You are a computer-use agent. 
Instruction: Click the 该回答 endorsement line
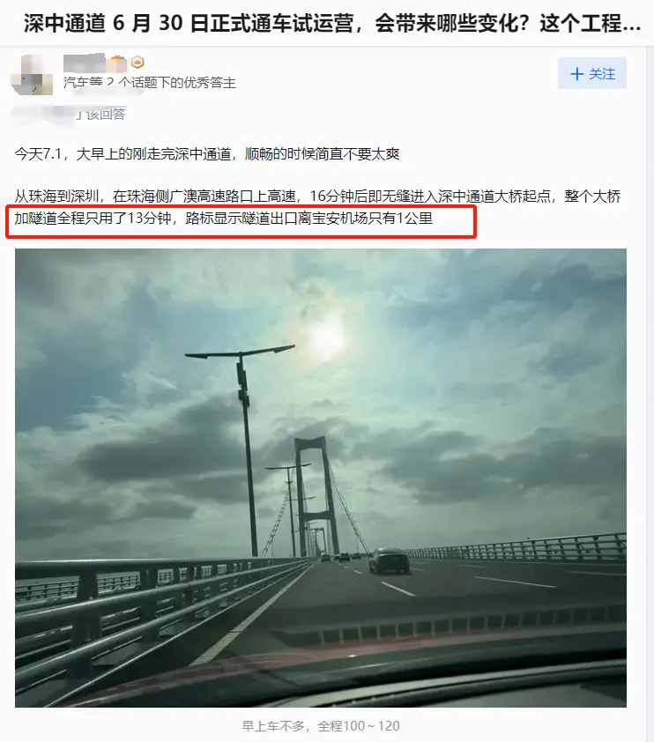69,114
